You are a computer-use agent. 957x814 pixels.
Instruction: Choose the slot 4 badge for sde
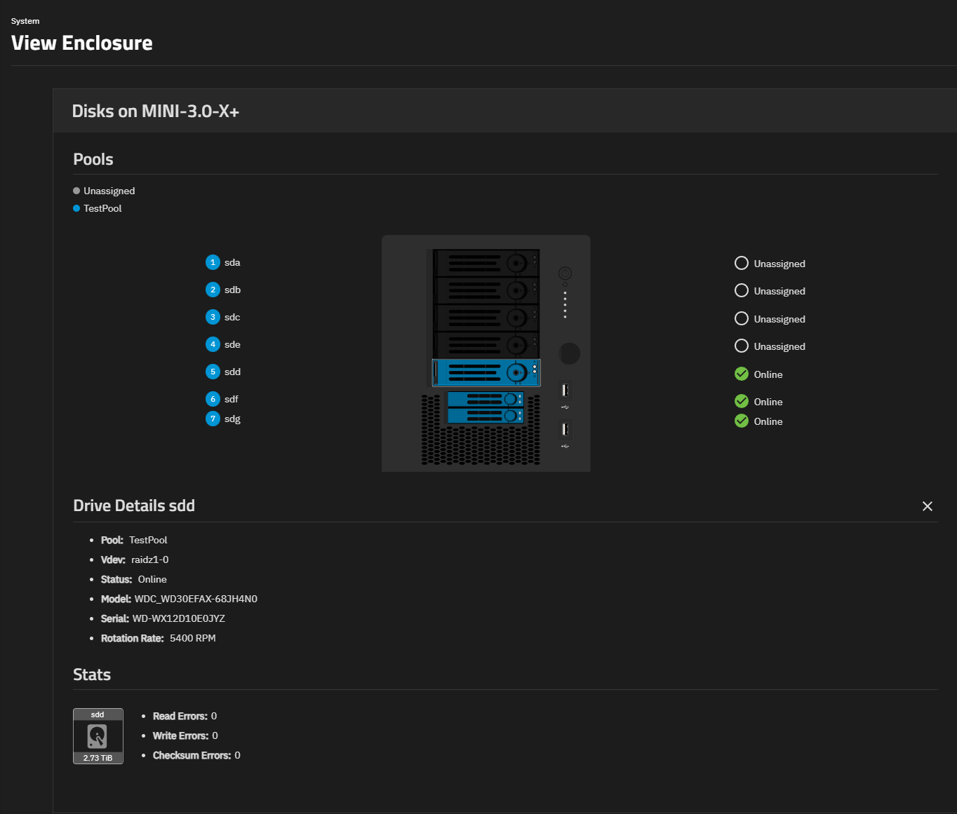click(x=213, y=344)
